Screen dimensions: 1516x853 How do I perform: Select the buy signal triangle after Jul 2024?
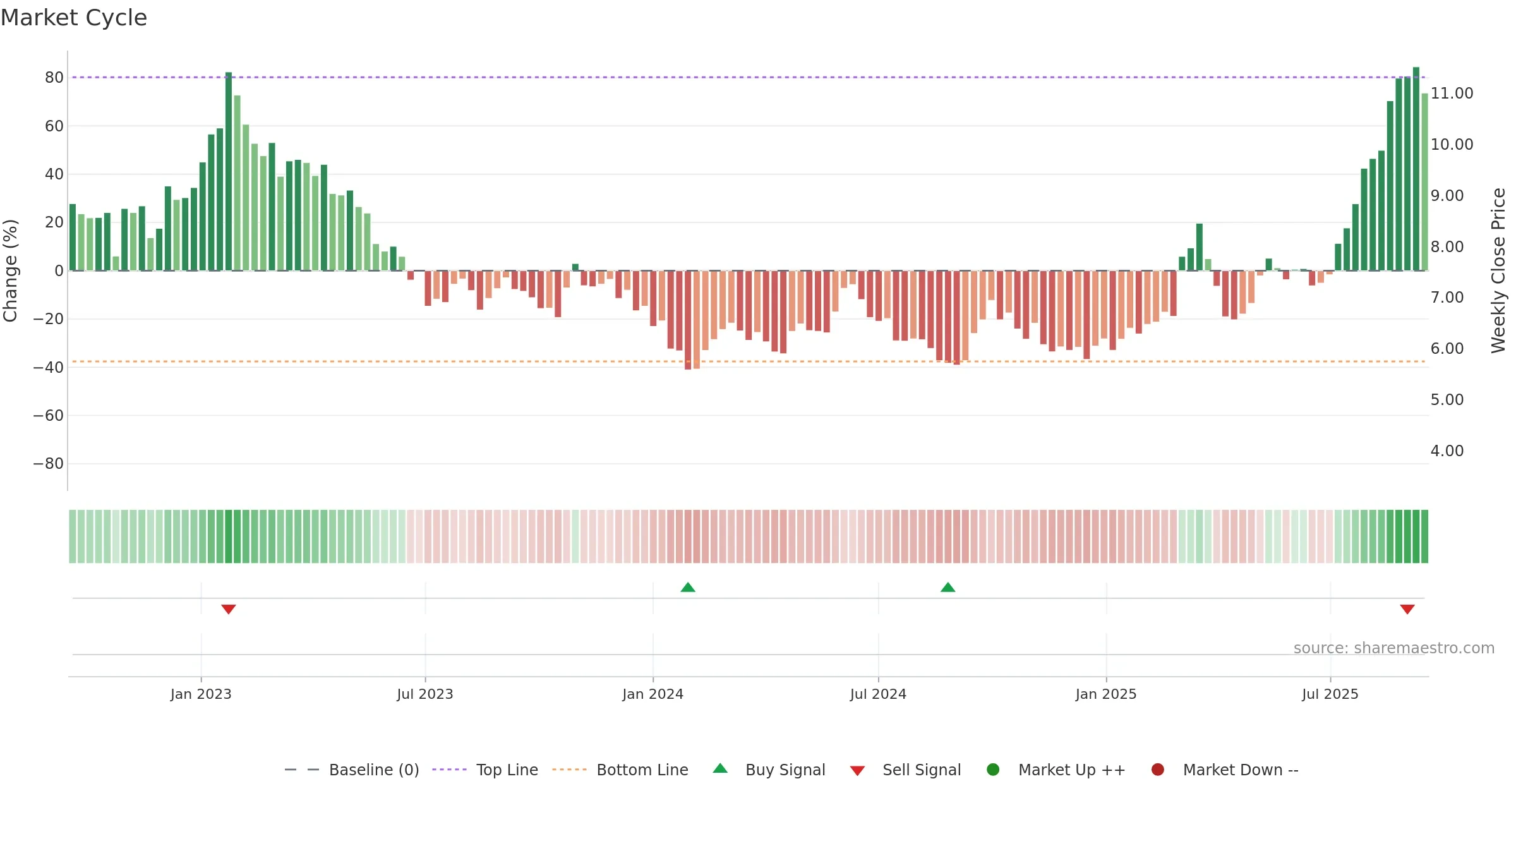(948, 587)
